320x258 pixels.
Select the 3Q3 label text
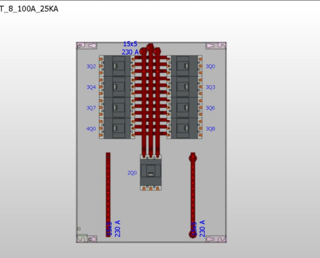tap(210, 87)
